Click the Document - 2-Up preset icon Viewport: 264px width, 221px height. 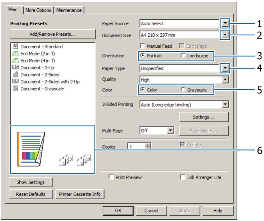pyautogui.click(x=16, y=67)
